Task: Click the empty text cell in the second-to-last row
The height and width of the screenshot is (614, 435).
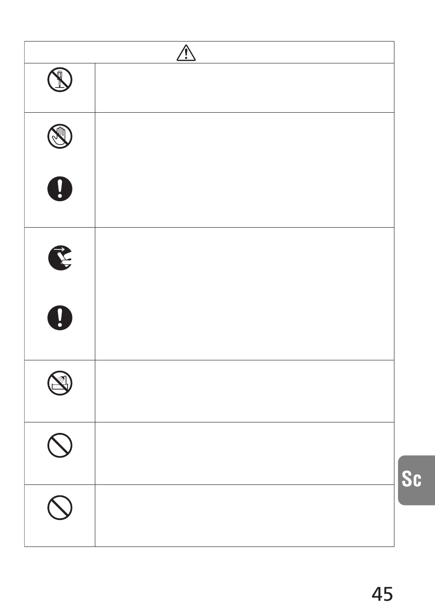Action: point(244,453)
